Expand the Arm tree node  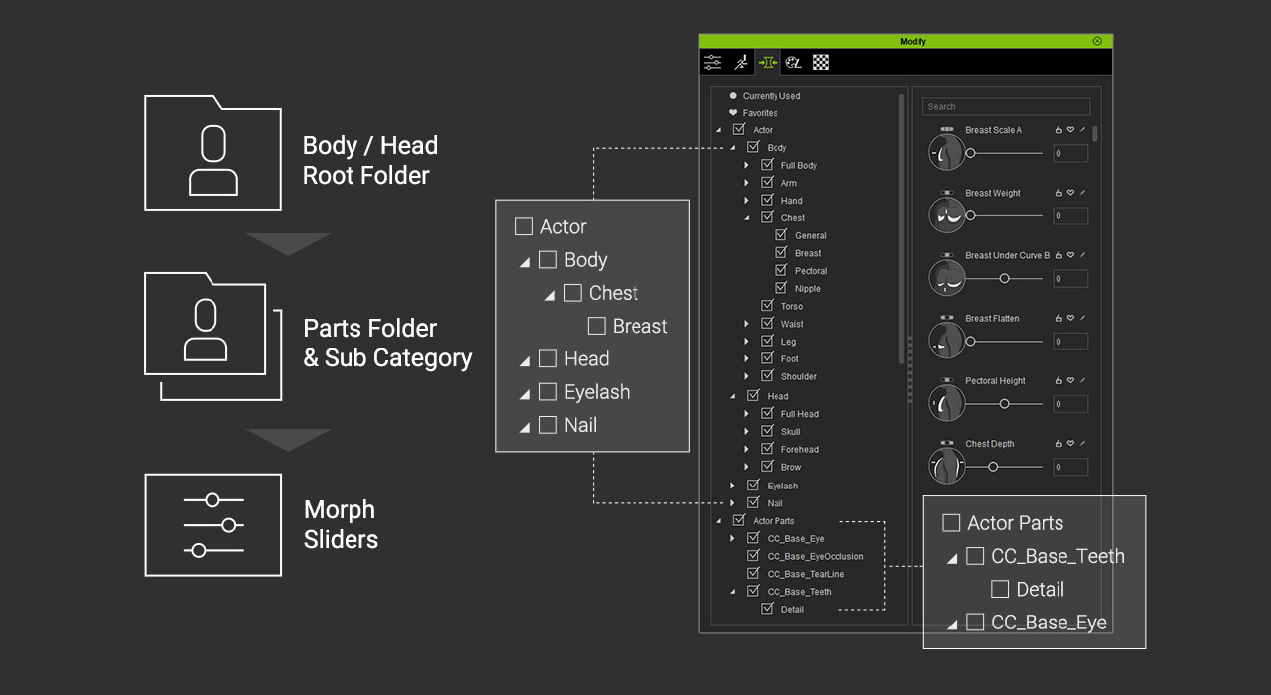coord(747,183)
